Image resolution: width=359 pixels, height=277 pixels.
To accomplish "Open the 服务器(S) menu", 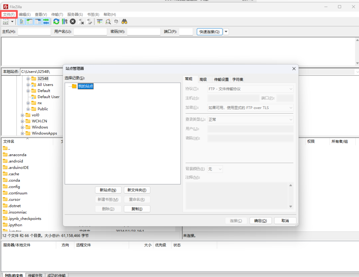I will pyautogui.click(x=75, y=14).
